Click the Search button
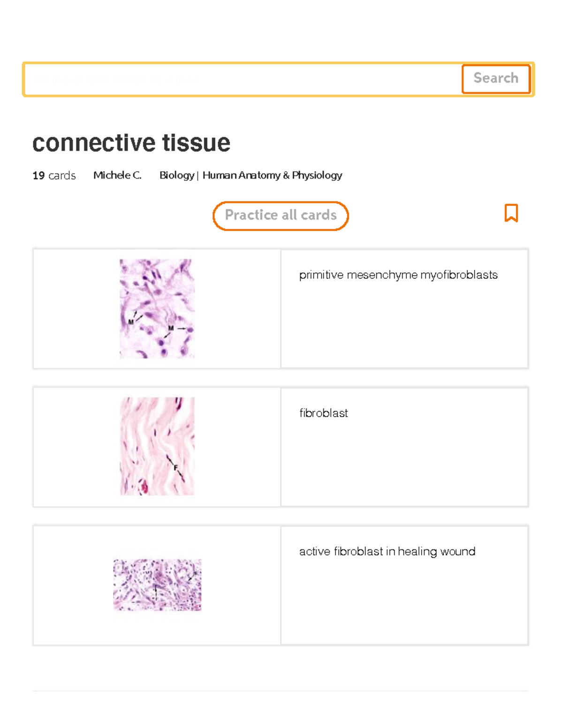 (495, 78)
